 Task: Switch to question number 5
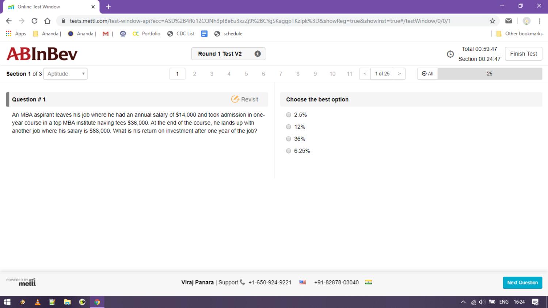click(246, 73)
